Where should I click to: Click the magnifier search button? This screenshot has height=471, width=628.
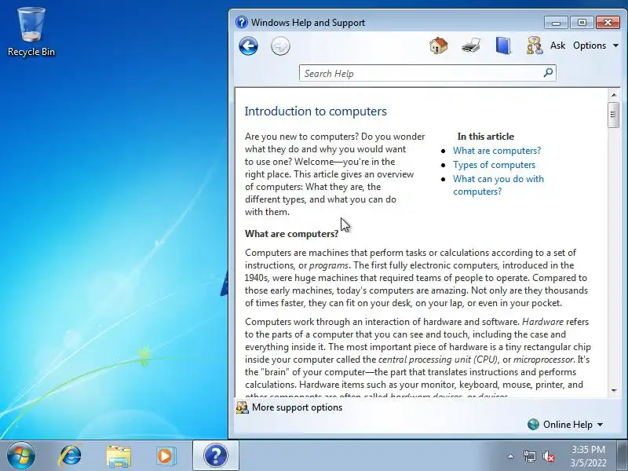[548, 73]
